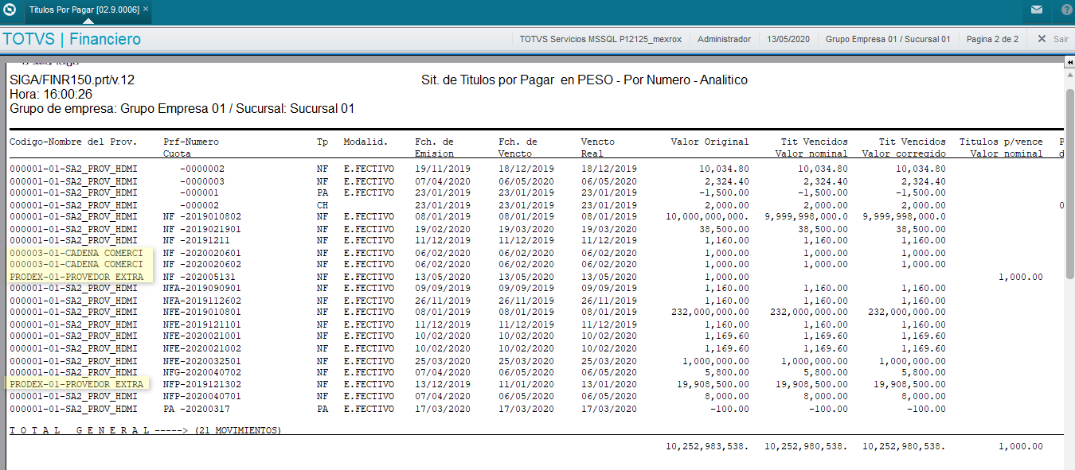Image resolution: width=1075 pixels, height=470 pixels.
Task: Click the TOTVS | Financiero module title
Action: point(72,38)
